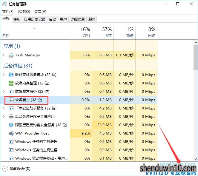Switch to the 性能 tab

click(x=17, y=19)
